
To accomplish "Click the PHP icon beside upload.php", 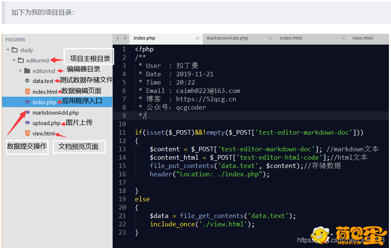I will [28, 123].
